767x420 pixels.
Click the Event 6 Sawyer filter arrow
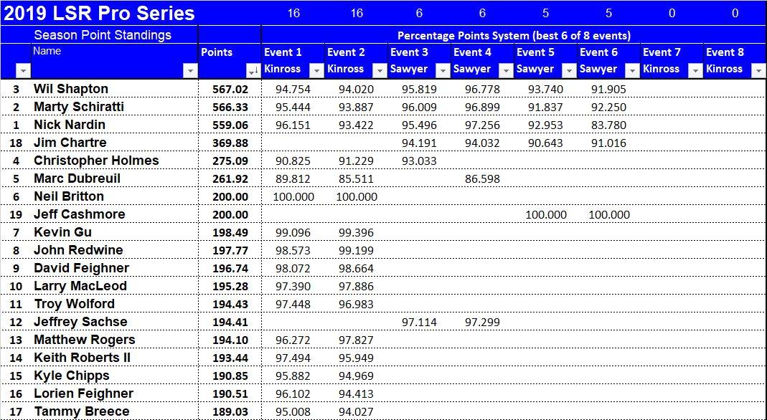(x=631, y=70)
